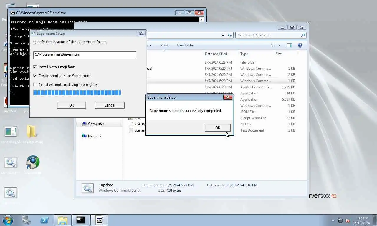Close the setup completed message box
The width and height of the screenshot is (377, 226).
coord(228,97)
